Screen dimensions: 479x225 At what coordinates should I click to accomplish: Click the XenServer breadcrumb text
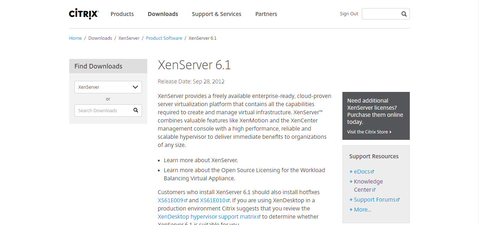point(129,38)
